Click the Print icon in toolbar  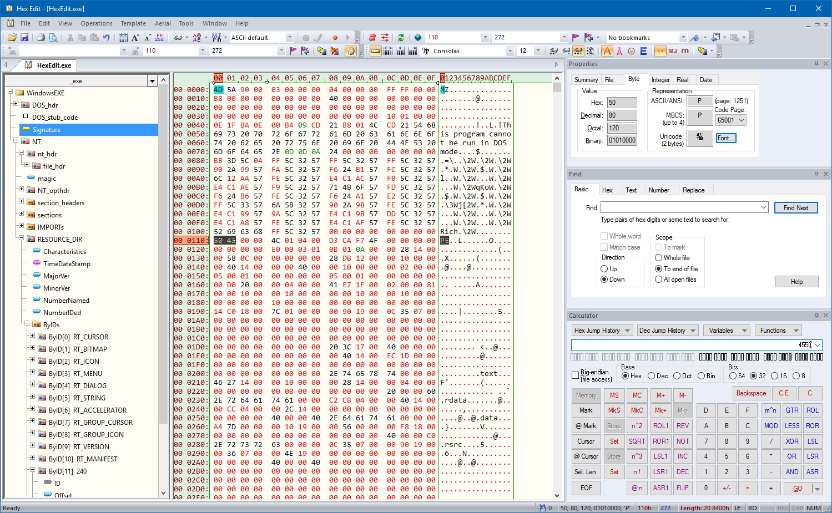(41, 38)
